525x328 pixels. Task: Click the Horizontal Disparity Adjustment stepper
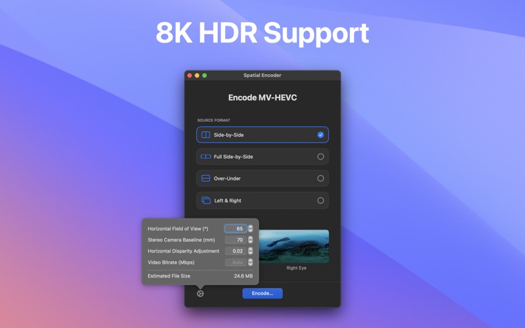251,251
